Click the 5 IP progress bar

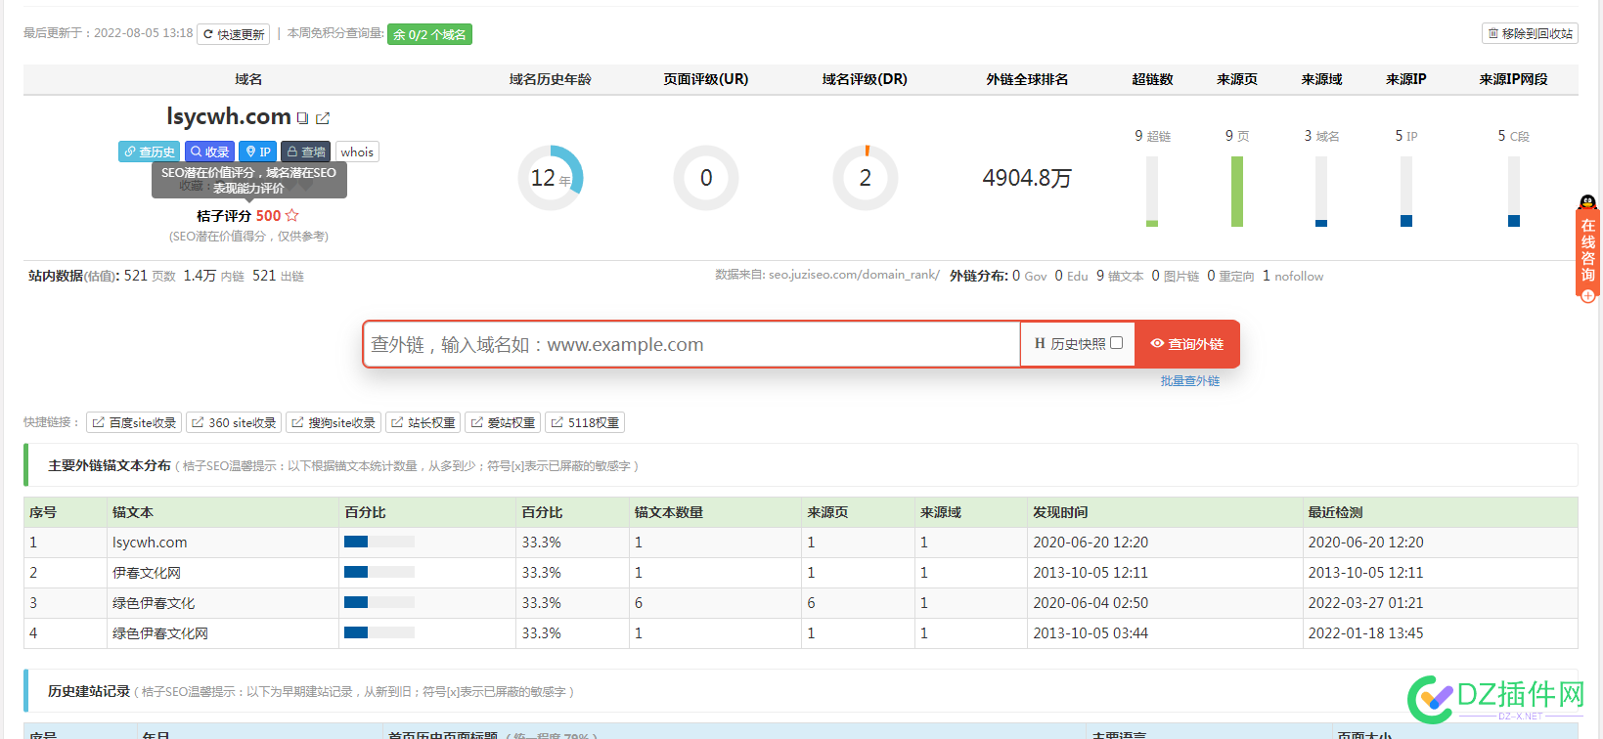(1406, 192)
